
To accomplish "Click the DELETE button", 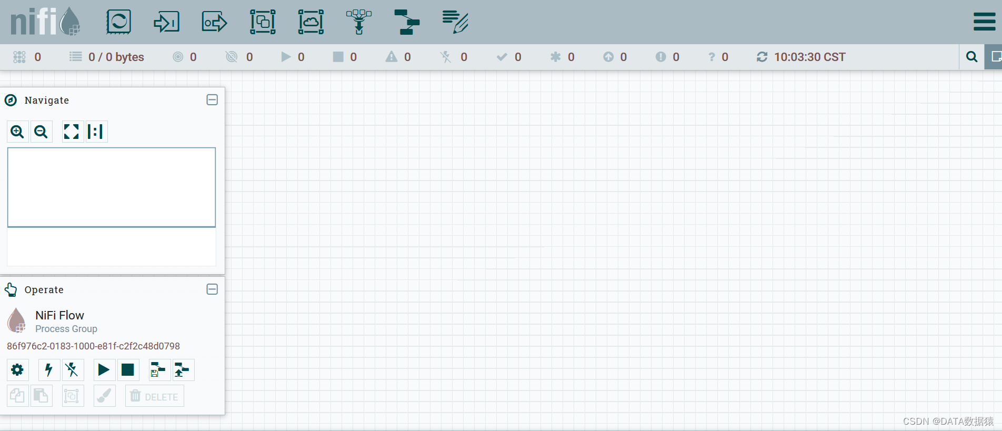I will pos(155,396).
